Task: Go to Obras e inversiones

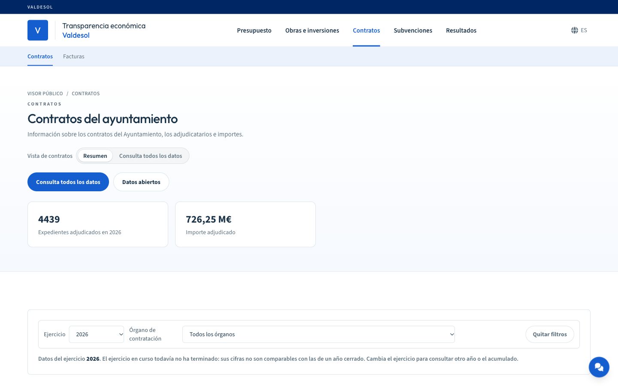Action: pyautogui.click(x=312, y=30)
